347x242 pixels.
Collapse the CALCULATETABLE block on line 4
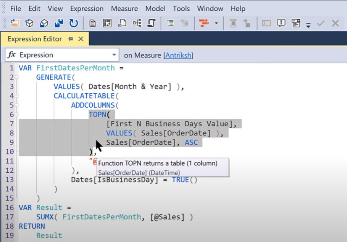pyautogui.click(x=16, y=96)
